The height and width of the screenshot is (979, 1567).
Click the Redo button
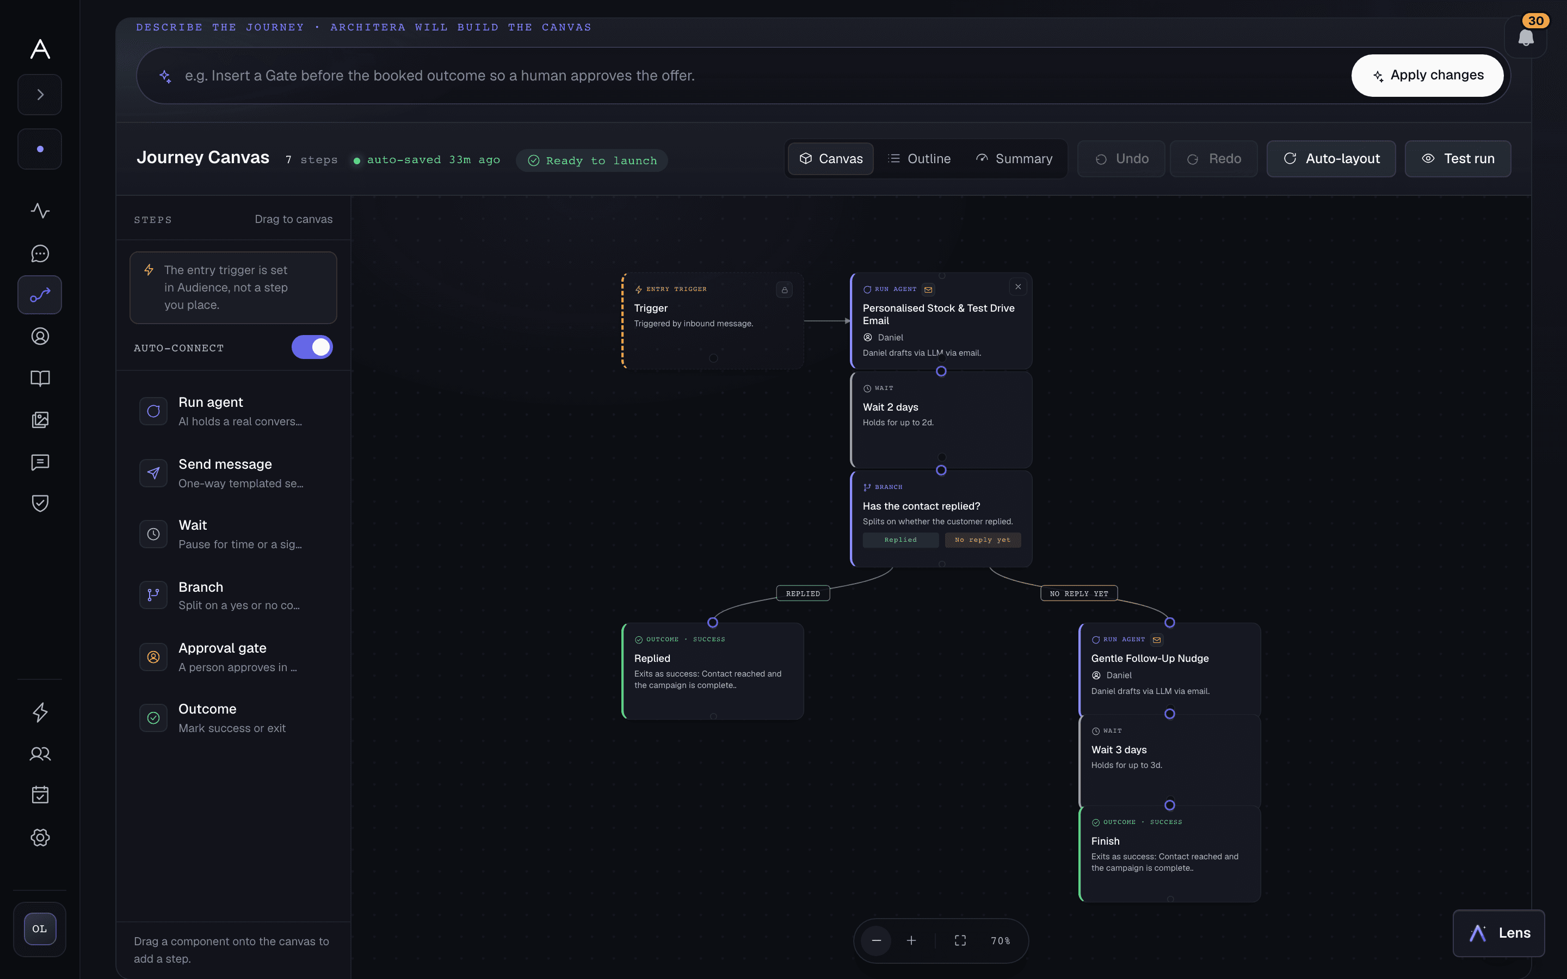click(1214, 159)
